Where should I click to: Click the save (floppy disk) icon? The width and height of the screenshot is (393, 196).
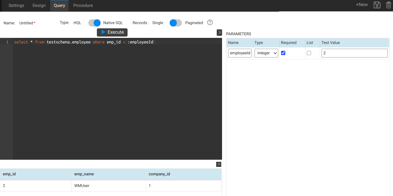pyautogui.click(x=377, y=5)
